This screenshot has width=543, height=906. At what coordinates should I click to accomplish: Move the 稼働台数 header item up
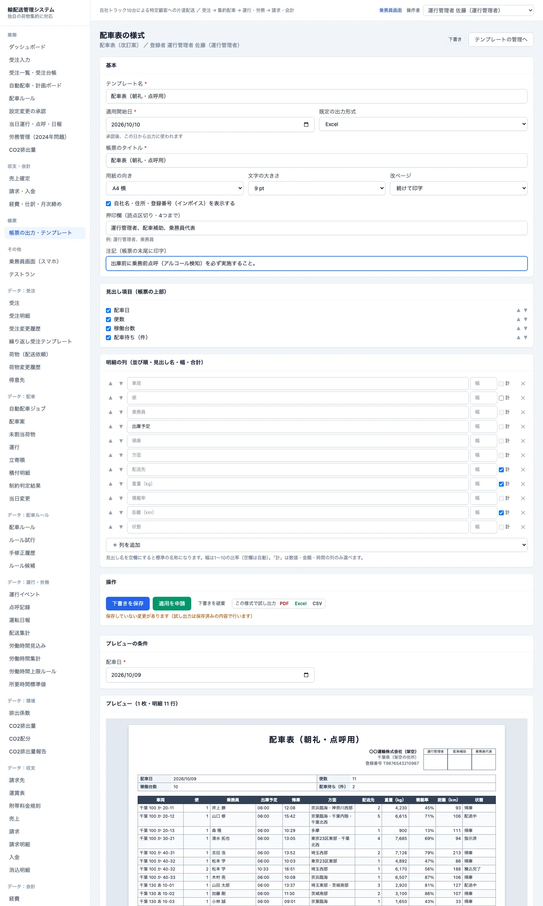pyautogui.click(x=518, y=328)
